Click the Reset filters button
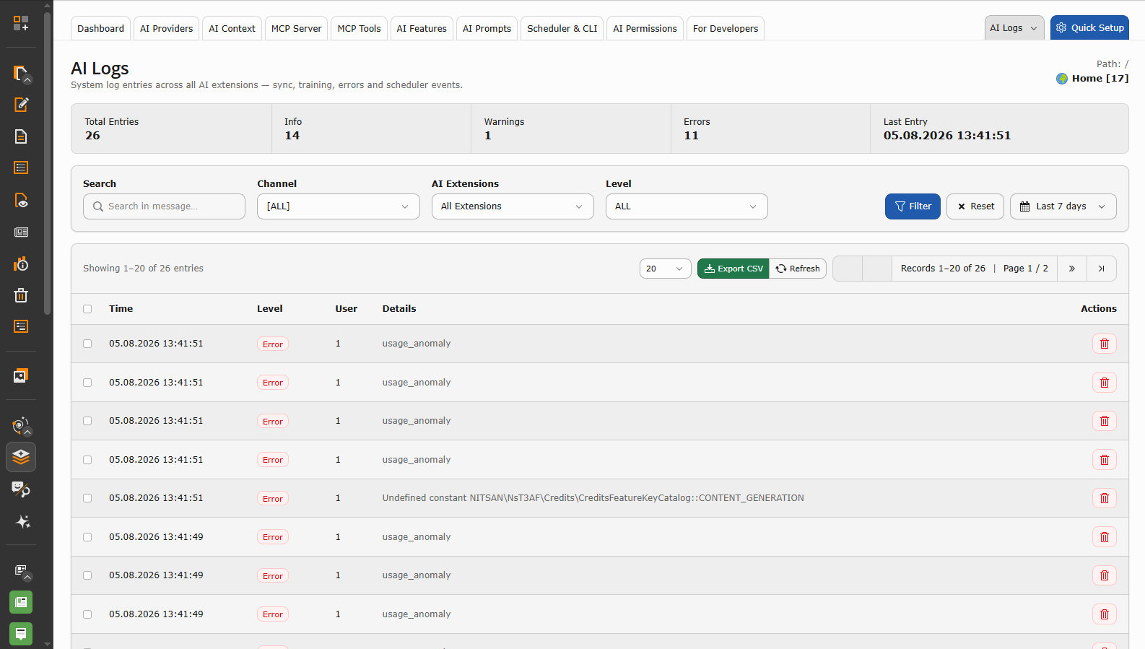This screenshot has height=649, width=1145. [975, 206]
